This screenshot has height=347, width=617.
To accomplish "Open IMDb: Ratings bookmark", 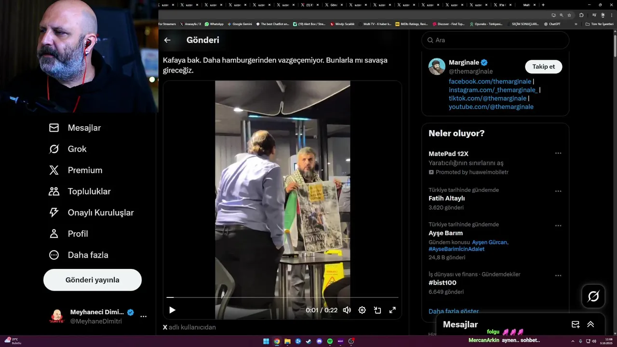I will (x=411, y=24).
